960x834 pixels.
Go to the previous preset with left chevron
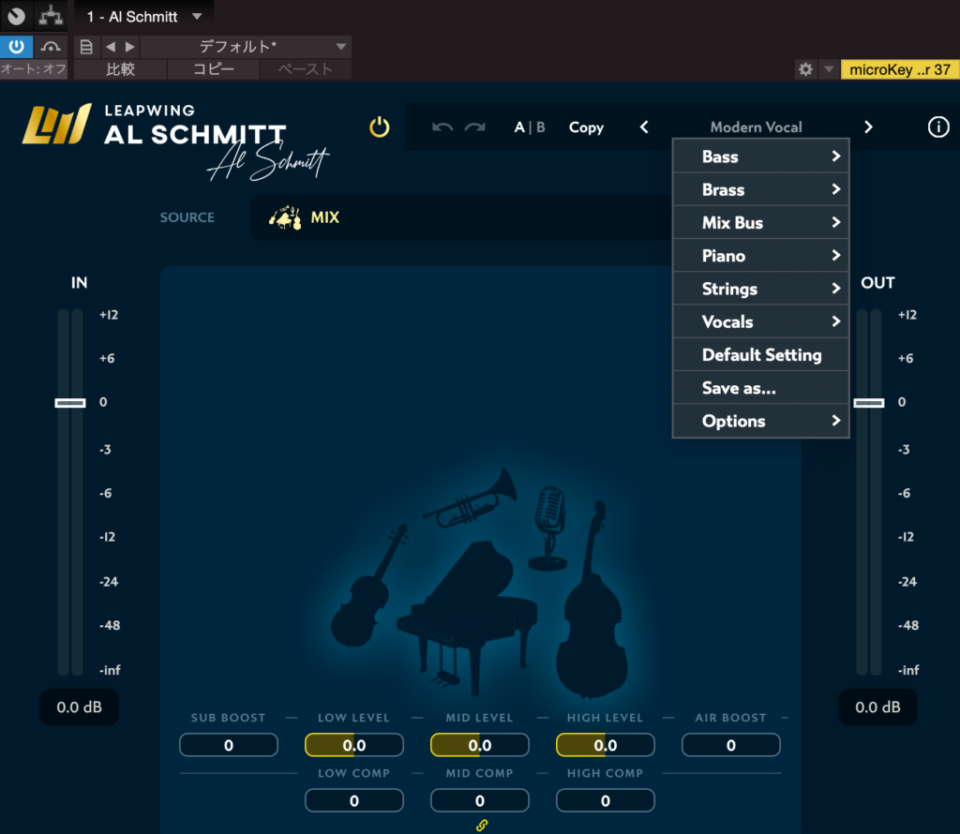coord(644,127)
